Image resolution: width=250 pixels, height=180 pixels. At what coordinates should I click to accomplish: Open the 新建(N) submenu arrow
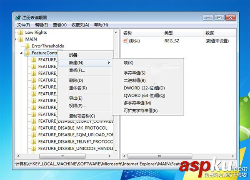pos(109,63)
